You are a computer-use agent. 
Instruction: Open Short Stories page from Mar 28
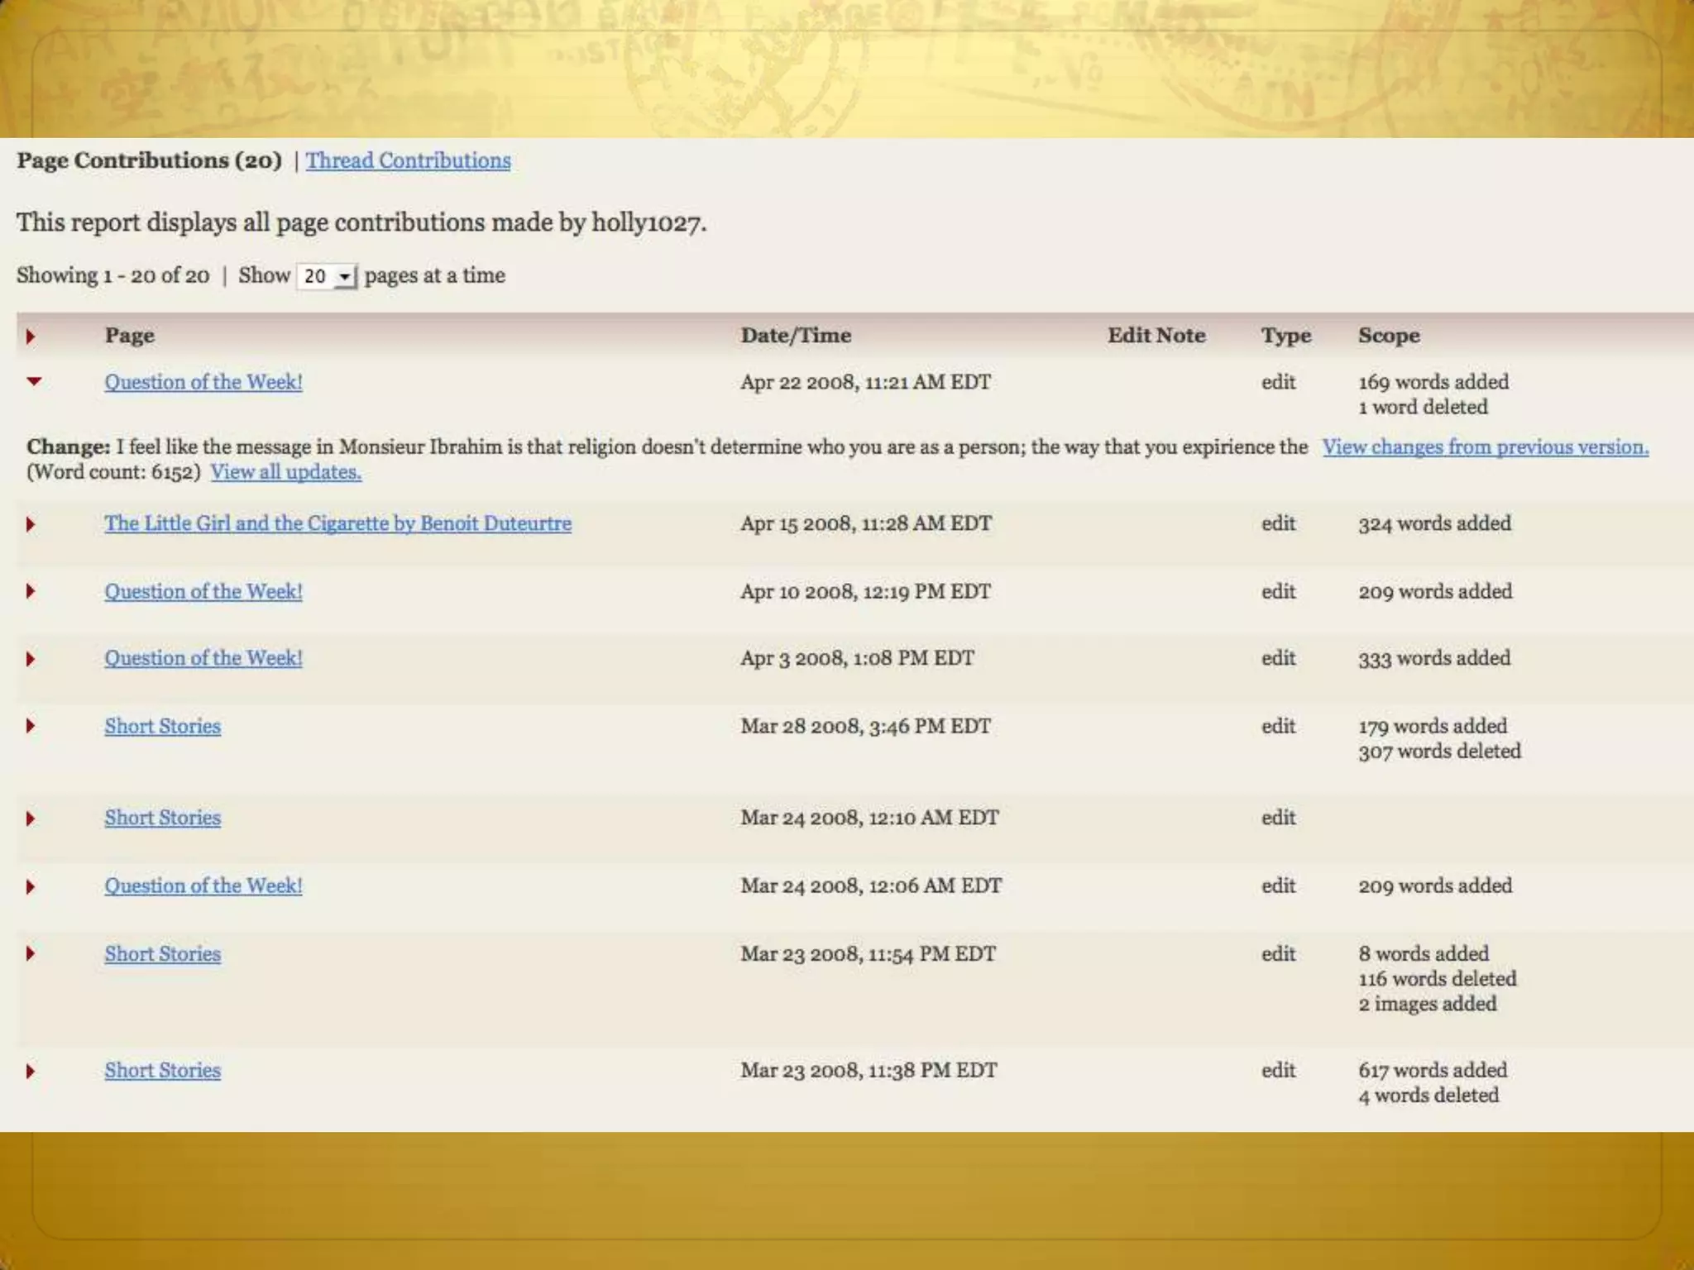point(162,726)
